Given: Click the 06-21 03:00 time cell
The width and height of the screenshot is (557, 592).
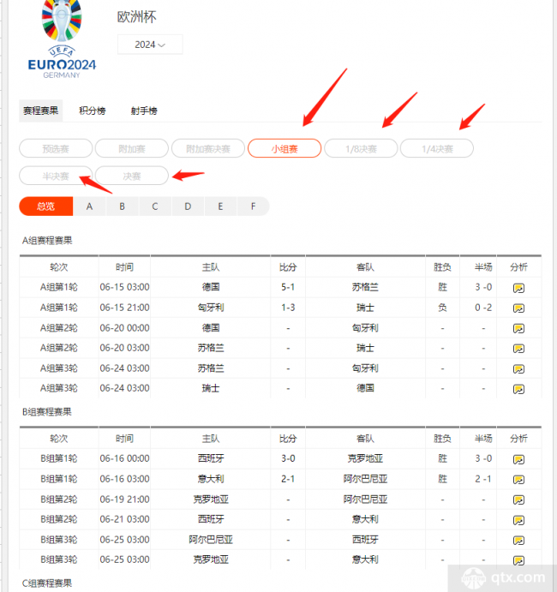Looking at the screenshot, I should click(x=124, y=519).
